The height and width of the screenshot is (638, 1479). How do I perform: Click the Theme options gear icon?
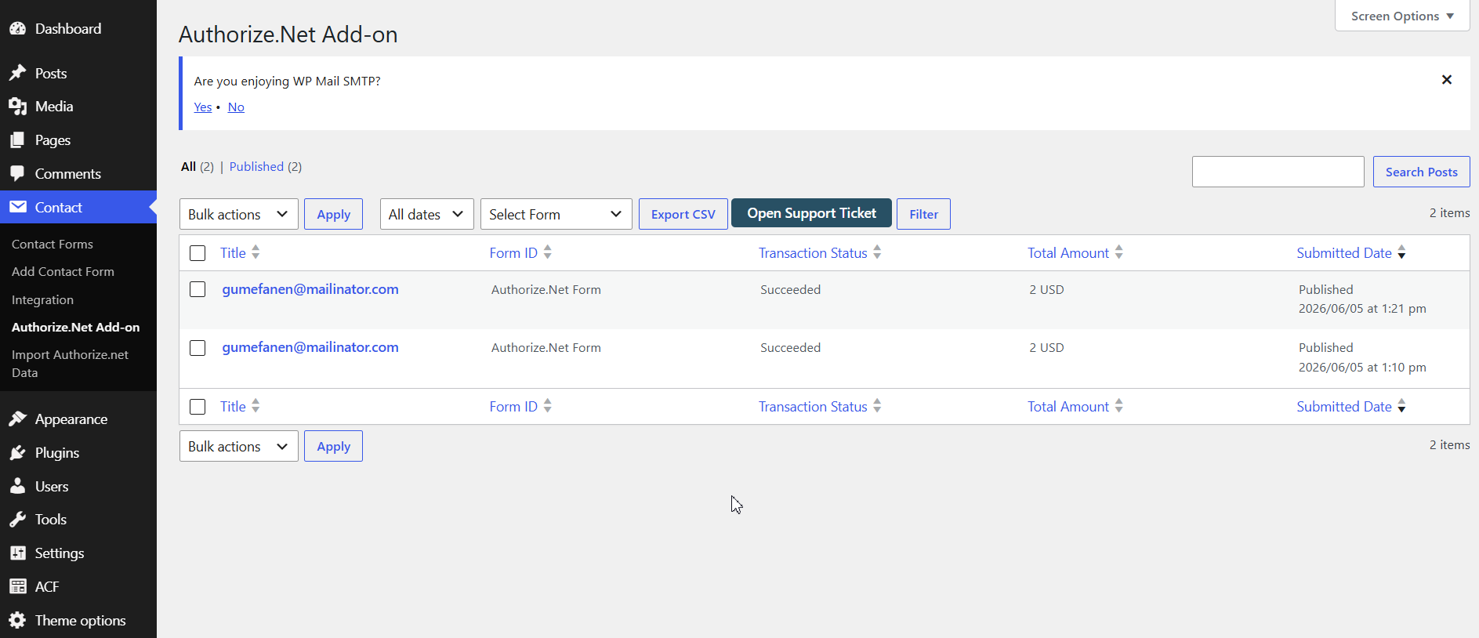pos(17,620)
